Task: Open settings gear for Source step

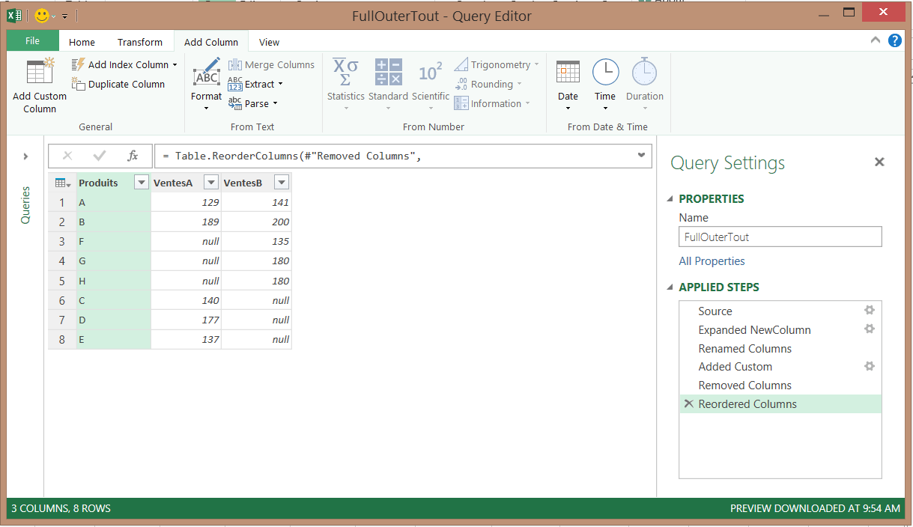Action: pyautogui.click(x=869, y=311)
